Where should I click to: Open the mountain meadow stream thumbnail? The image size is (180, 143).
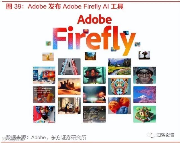[119, 67]
